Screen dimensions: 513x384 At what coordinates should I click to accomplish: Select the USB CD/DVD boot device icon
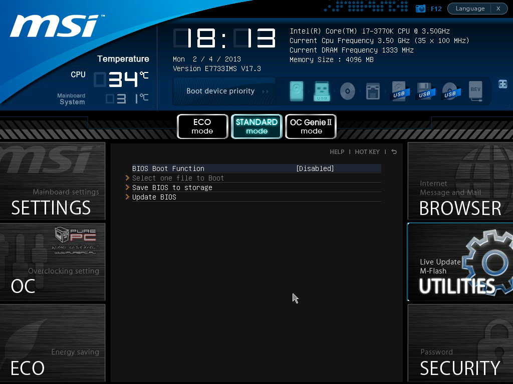coord(450,91)
